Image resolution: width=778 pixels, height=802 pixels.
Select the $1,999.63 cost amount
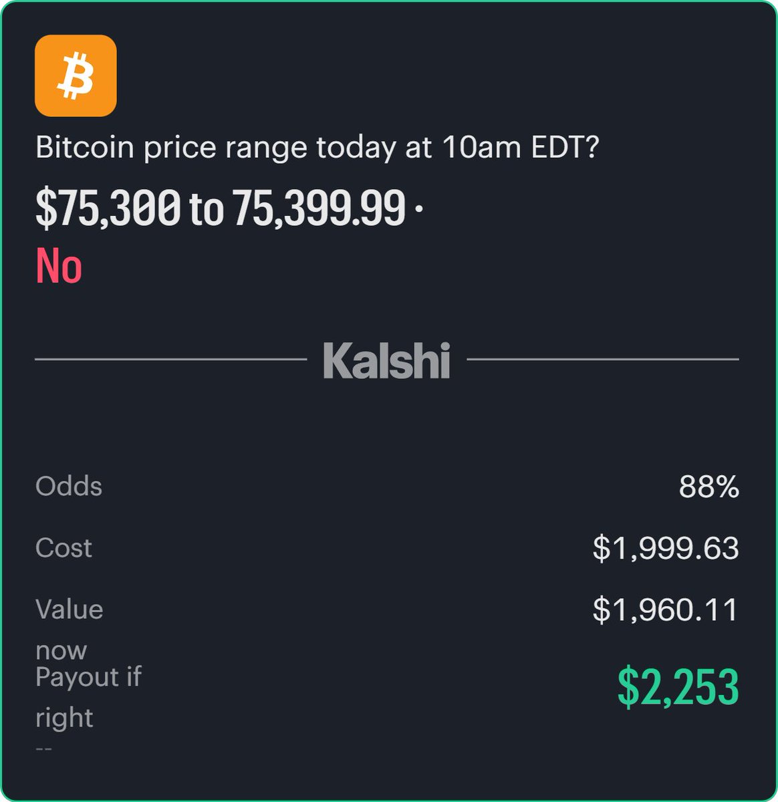[x=666, y=549]
